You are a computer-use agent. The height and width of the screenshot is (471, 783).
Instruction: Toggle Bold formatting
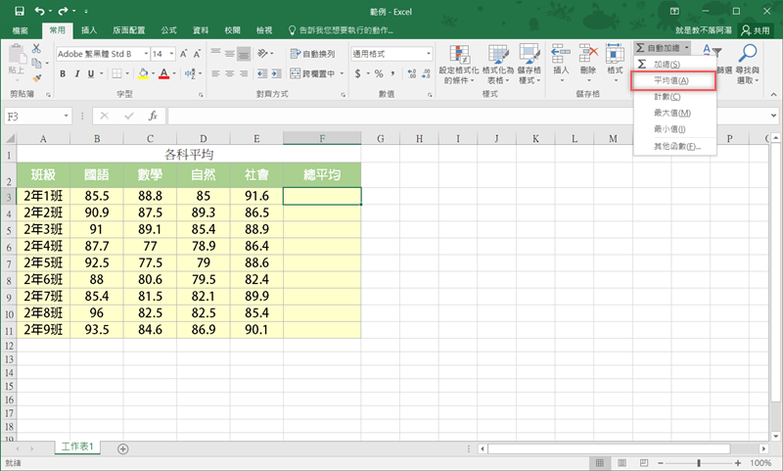pyautogui.click(x=64, y=72)
